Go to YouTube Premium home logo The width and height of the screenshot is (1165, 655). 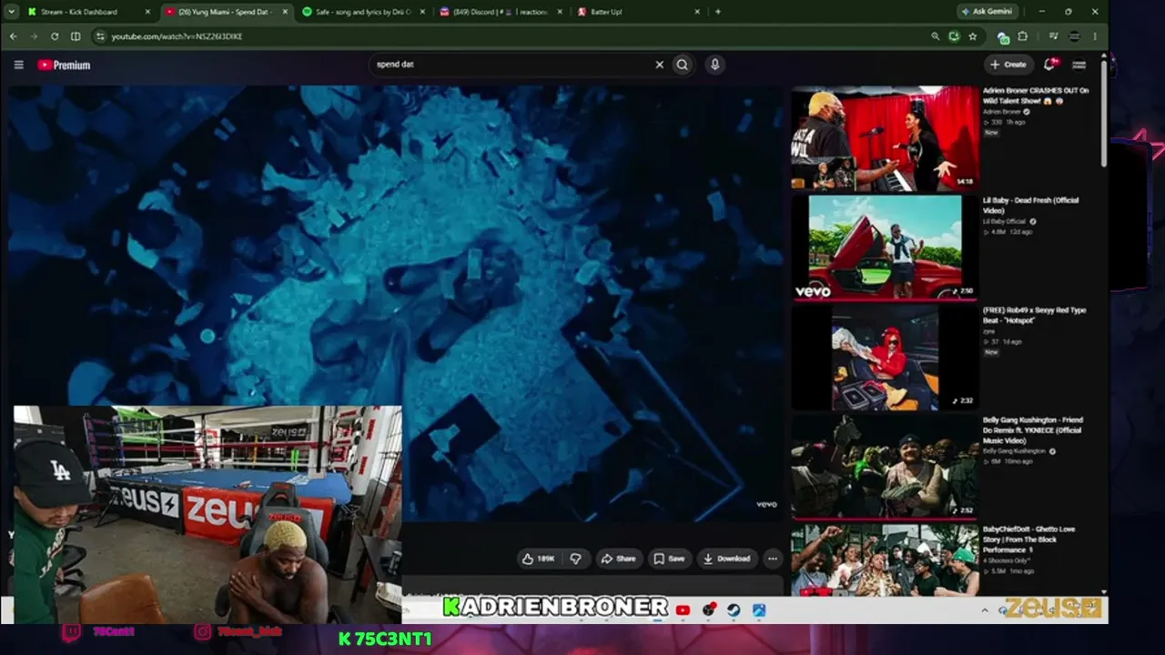64,65
